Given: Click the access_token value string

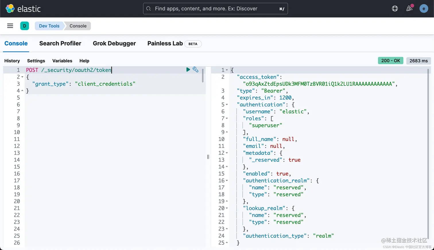Looking at the screenshot, I should pyautogui.click(x=319, y=84).
